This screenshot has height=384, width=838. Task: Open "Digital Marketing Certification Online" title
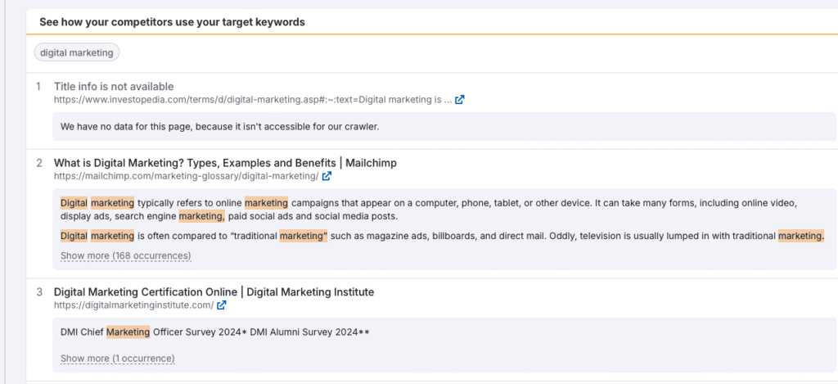click(x=214, y=291)
